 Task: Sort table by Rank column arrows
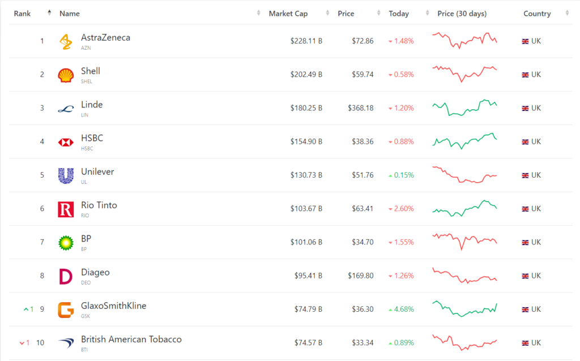coord(49,13)
